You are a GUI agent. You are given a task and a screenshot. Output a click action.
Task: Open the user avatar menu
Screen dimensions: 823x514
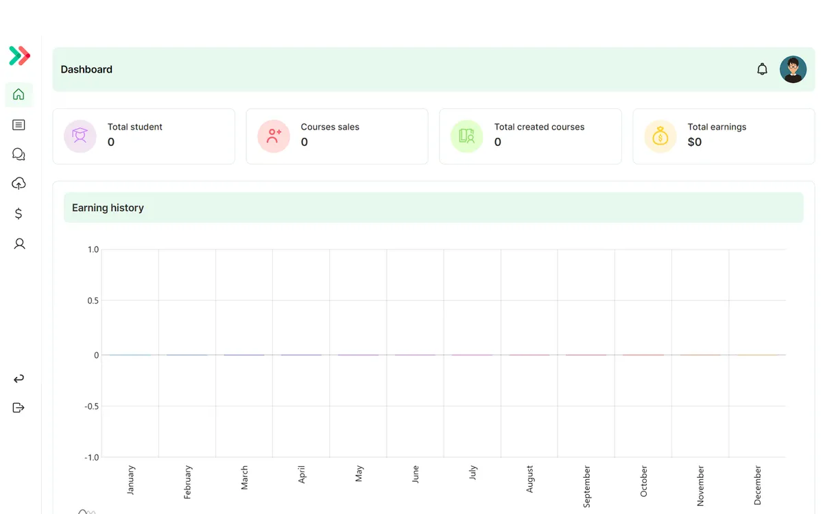coord(793,69)
